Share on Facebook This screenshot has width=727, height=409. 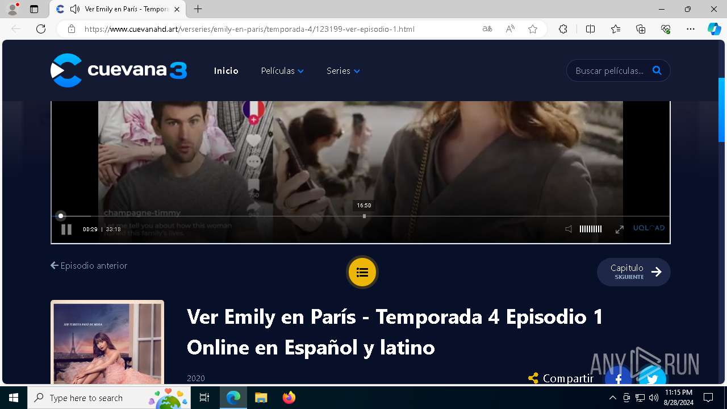(619, 378)
